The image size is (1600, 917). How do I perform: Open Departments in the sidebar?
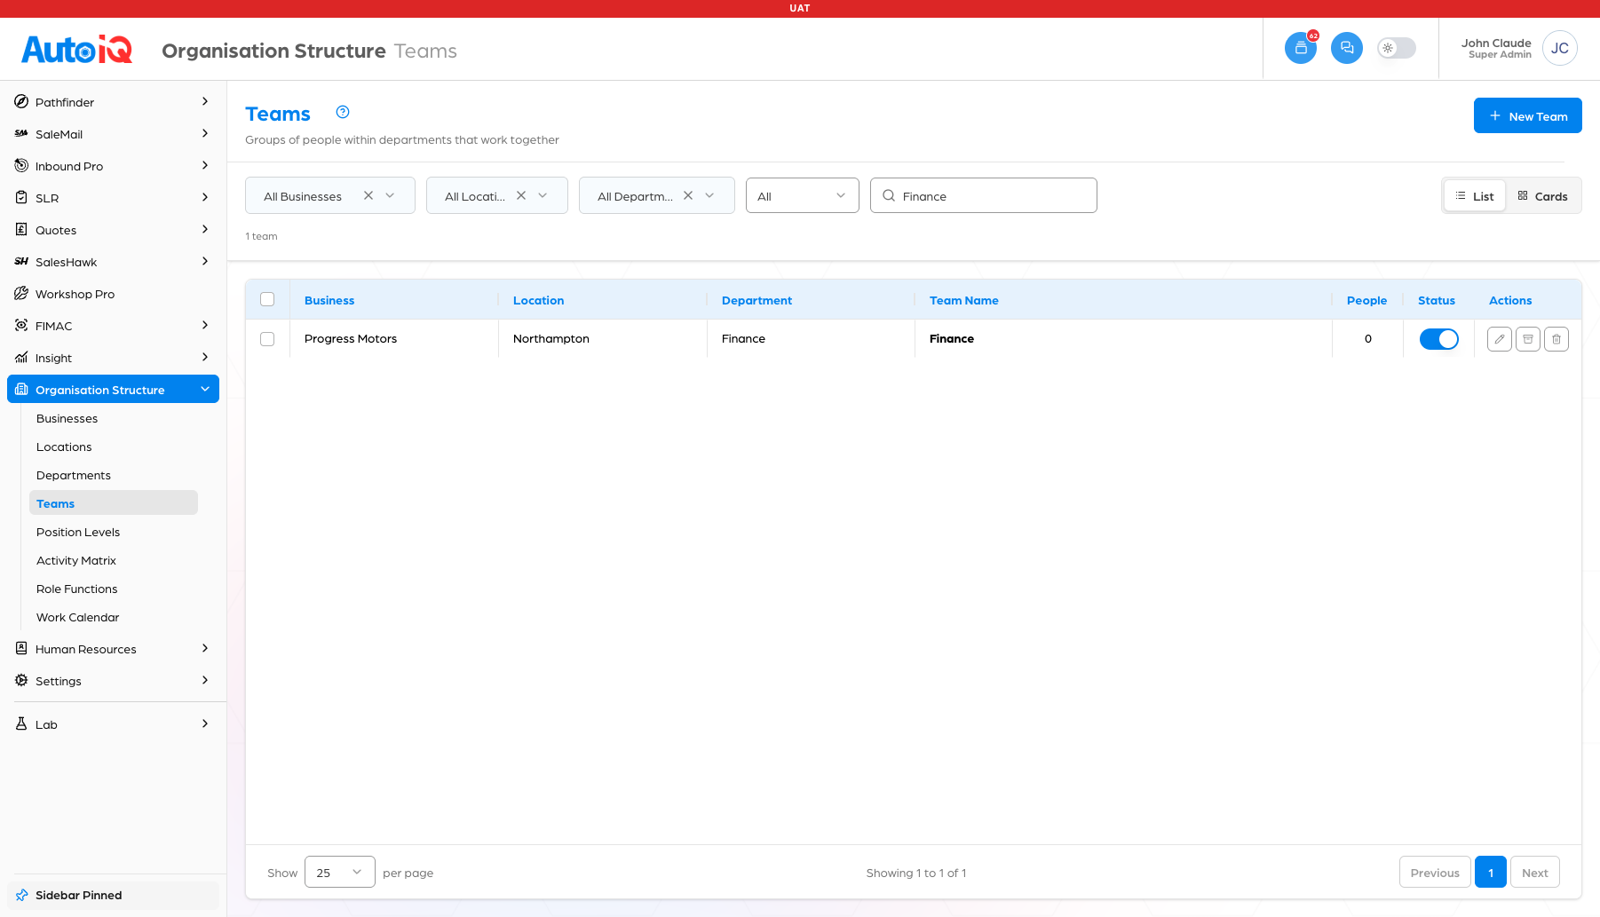click(x=74, y=475)
